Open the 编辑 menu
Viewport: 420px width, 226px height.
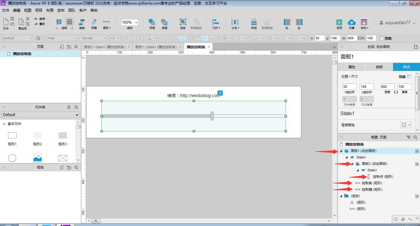[x=17, y=10]
